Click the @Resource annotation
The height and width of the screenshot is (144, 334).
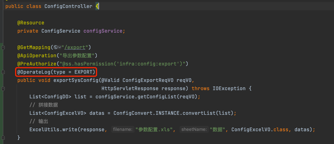click(x=31, y=23)
